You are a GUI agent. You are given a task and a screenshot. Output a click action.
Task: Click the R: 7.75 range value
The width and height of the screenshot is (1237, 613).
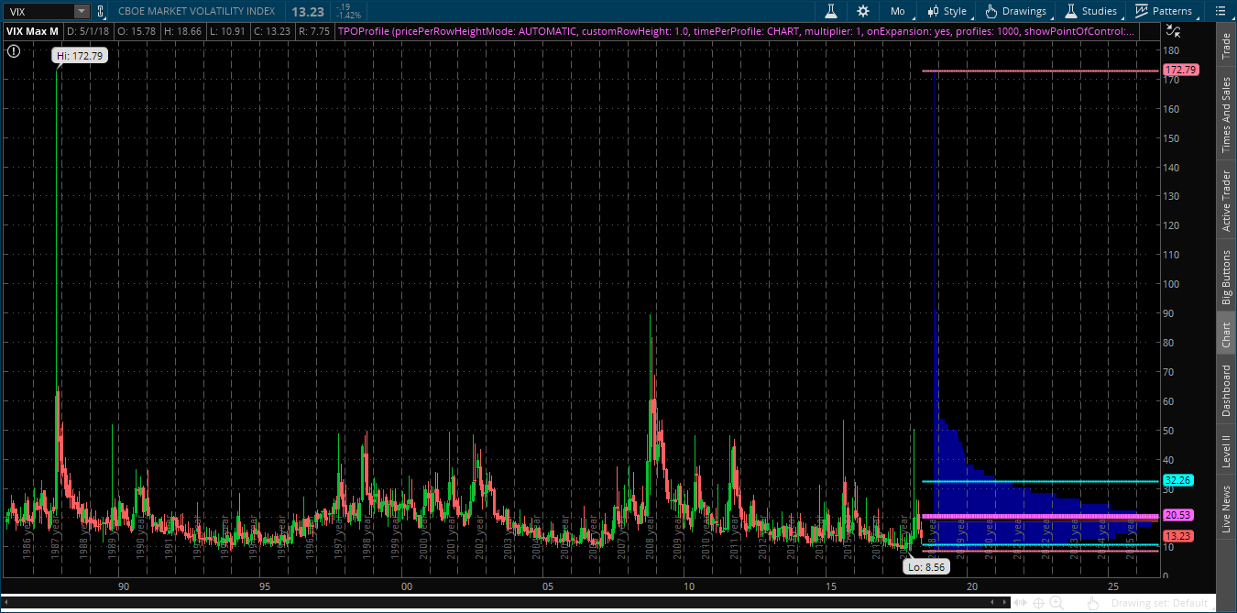[x=314, y=30]
